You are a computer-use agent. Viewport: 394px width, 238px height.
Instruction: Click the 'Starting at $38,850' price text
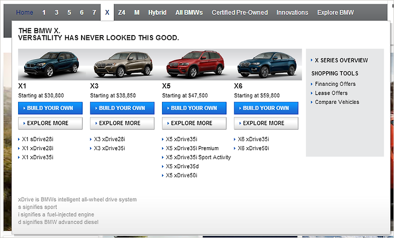[113, 96]
